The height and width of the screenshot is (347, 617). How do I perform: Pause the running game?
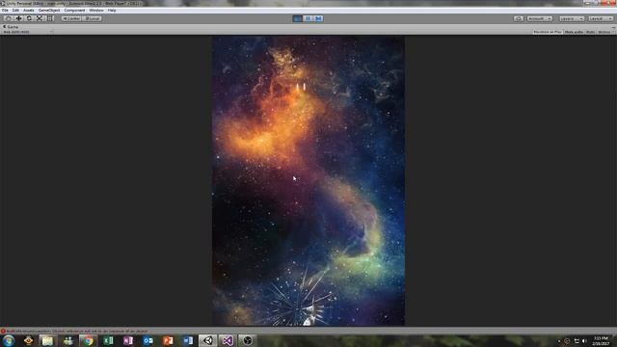tap(308, 18)
